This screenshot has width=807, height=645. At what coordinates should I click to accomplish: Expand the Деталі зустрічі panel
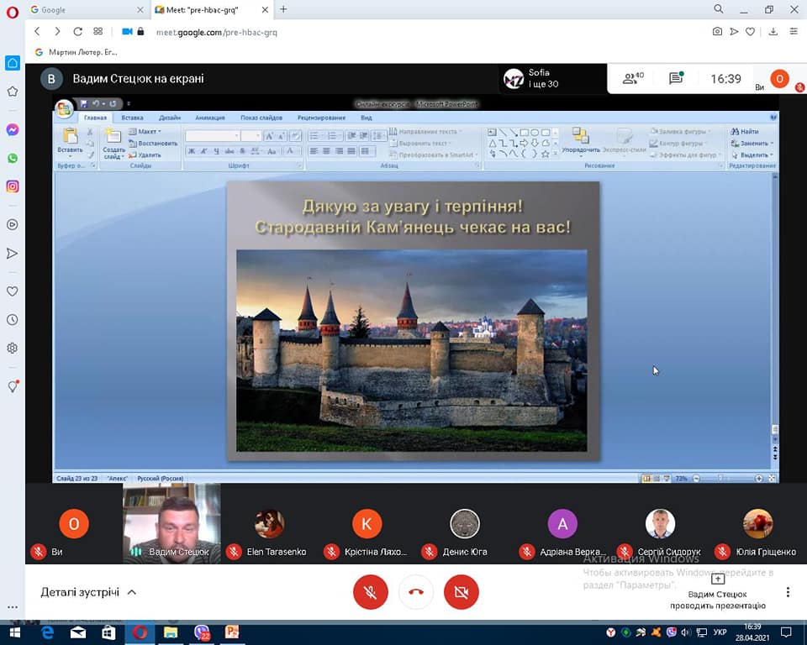point(88,592)
